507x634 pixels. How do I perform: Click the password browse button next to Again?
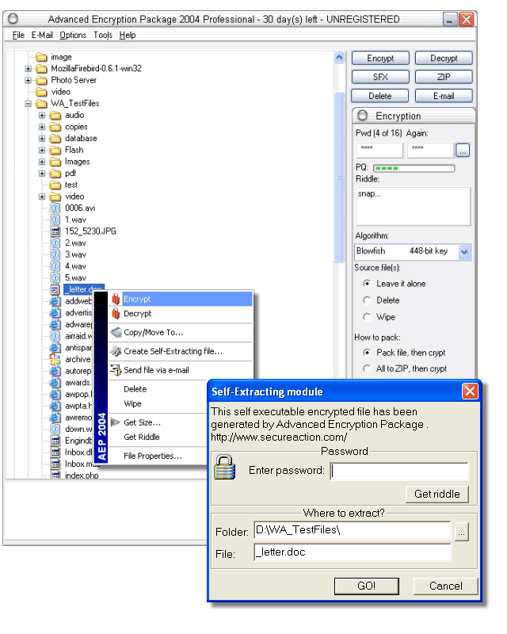pyautogui.click(x=463, y=150)
